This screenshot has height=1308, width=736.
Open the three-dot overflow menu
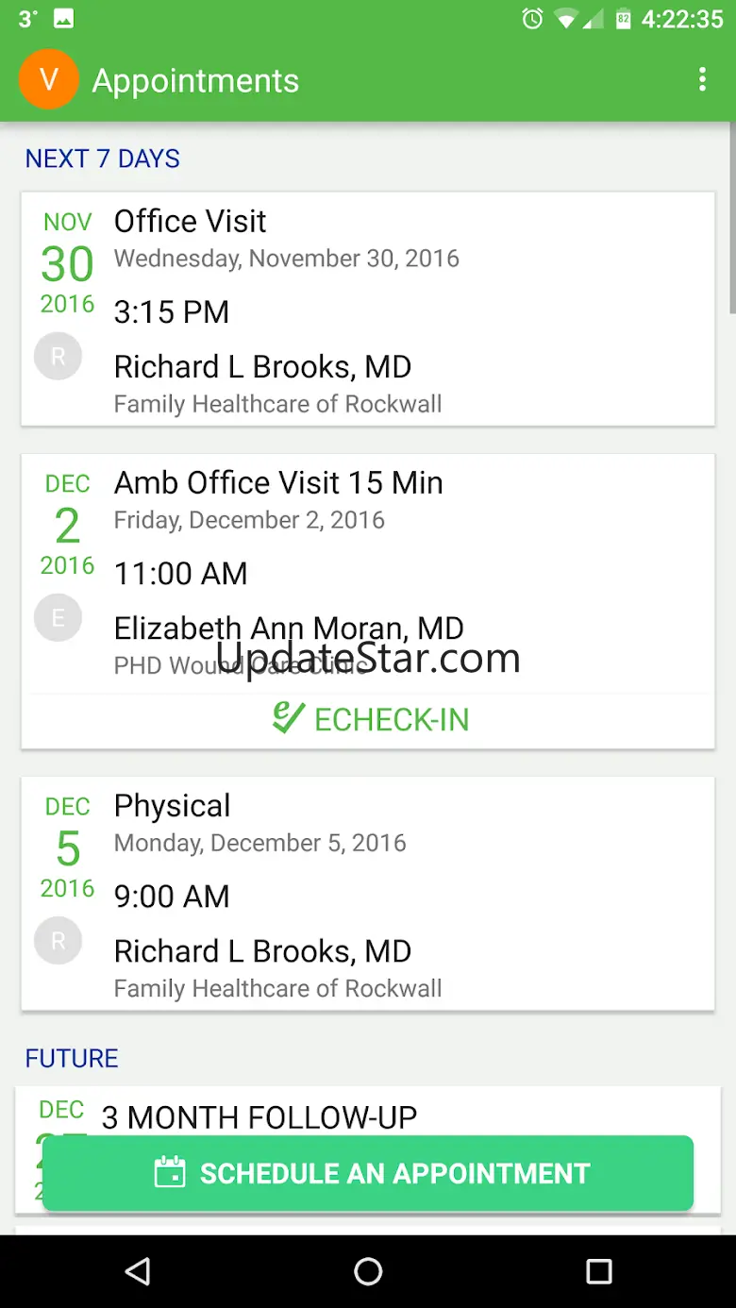[x=702, y=79]
